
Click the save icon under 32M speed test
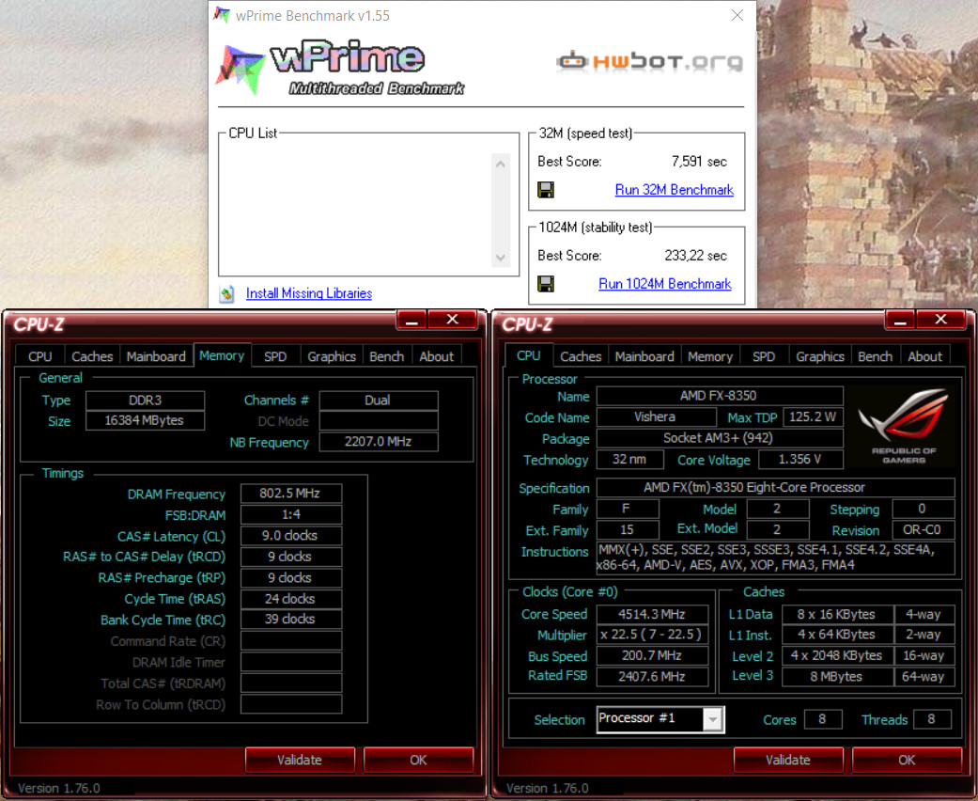click(x=545, y=190)
